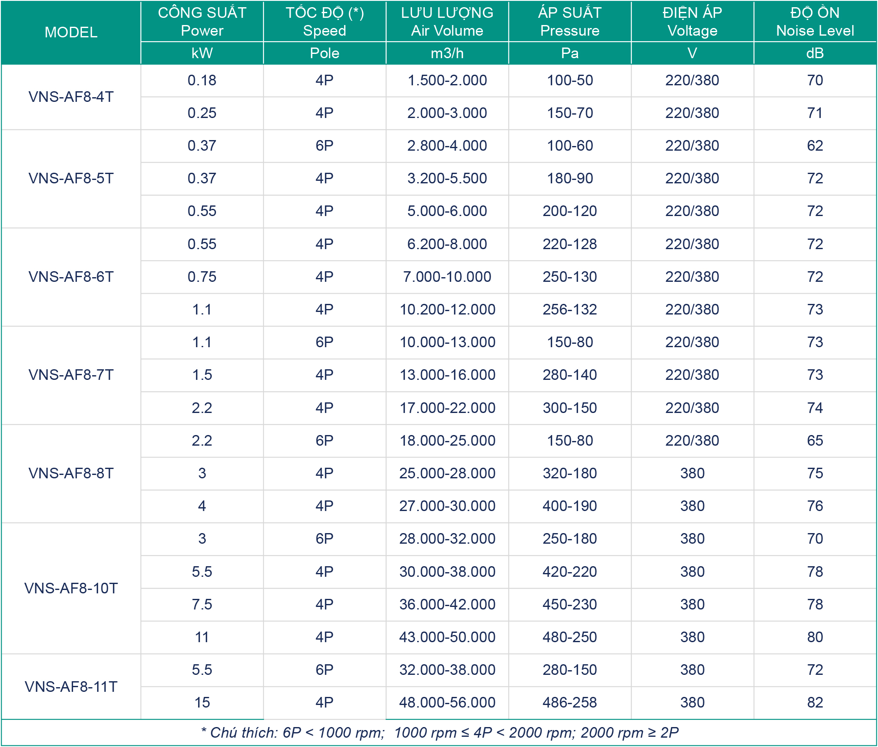Image resolution: width=878 pixels, height=747 pixels.
Task: Select air volume 10.200-12.000 cell
Action: click(447, 309)
